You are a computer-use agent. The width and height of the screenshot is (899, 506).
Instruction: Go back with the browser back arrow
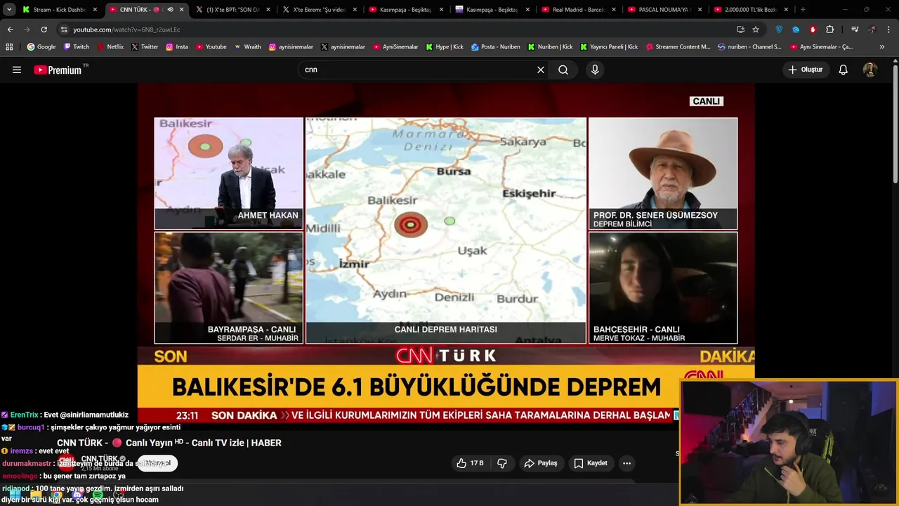10,30
